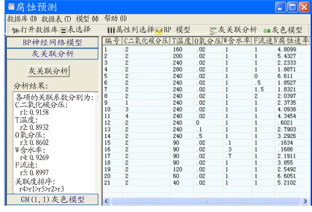
Task: Click the 分析结果 label
Action: click(x=31, y=86)
